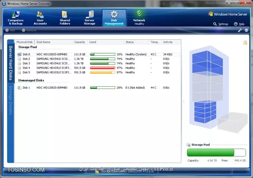This screenshot has width=253, height=178.
Task: Click the Unmanaged Disks group heading
Action: tap(31, 80)
